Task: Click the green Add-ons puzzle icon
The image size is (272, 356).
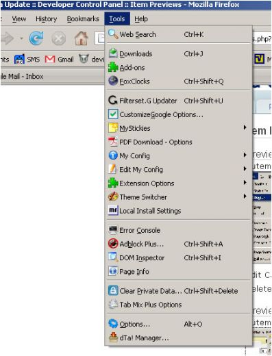Action: [113, 67]
